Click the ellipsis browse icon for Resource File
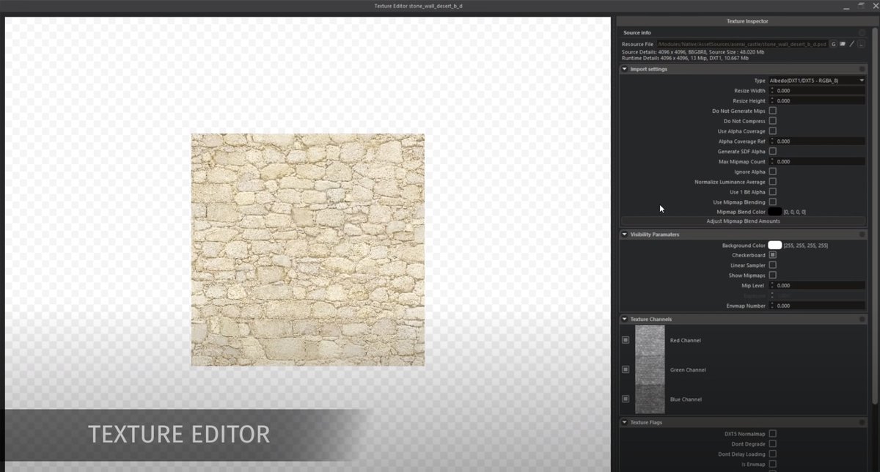Viewport: 880px width, 472px height. point(861,44)
